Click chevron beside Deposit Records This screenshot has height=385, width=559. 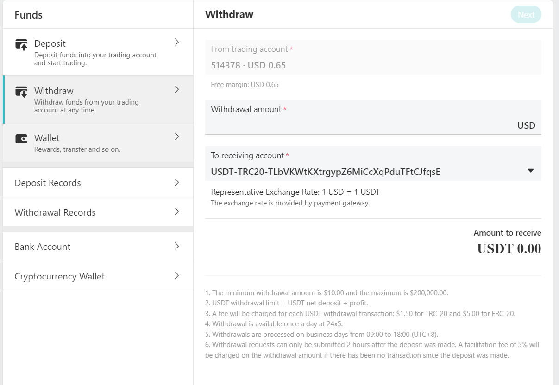tap(176, 182)
